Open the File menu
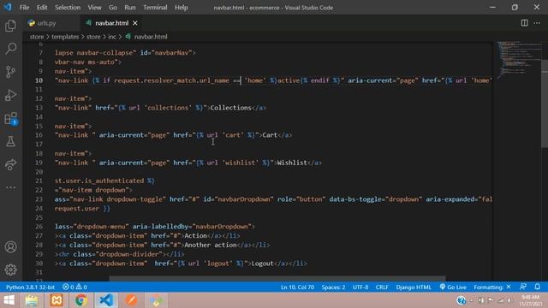Viewport: 548px width, 308px height. (x=25, y=8)
